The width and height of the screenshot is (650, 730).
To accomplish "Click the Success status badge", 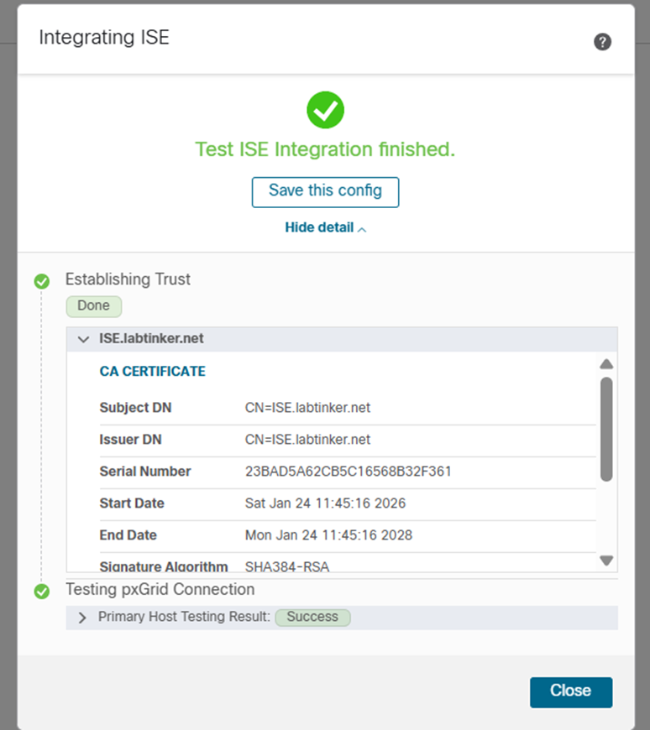I will pos(312,617).
